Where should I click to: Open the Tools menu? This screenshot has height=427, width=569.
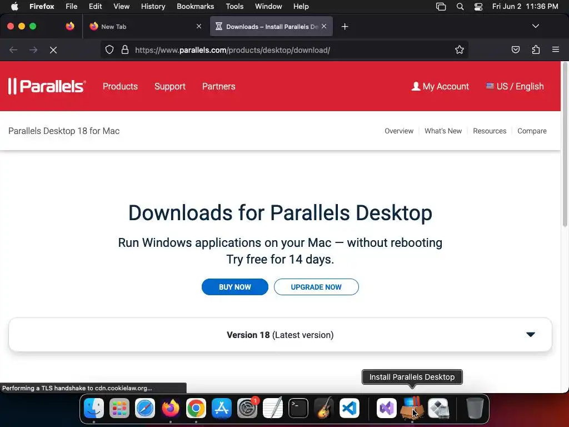[234, 7]
